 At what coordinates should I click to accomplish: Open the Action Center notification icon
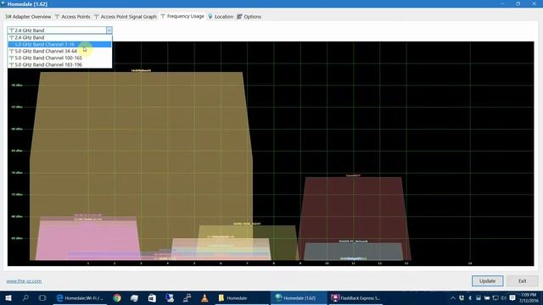[512, 297]
